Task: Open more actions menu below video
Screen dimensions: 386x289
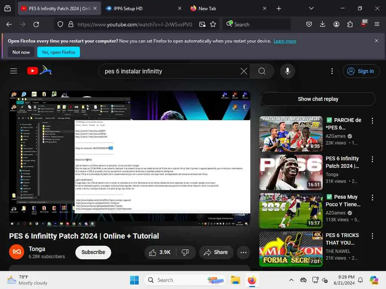Action: pyautogui.click(x=244, y=252)
